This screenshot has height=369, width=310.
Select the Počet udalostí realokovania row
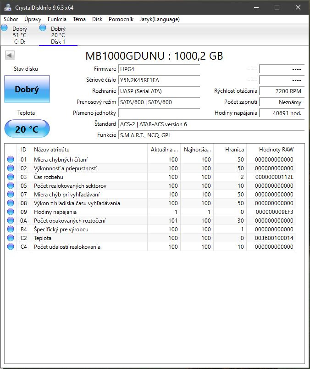click(x=150, y=246)
